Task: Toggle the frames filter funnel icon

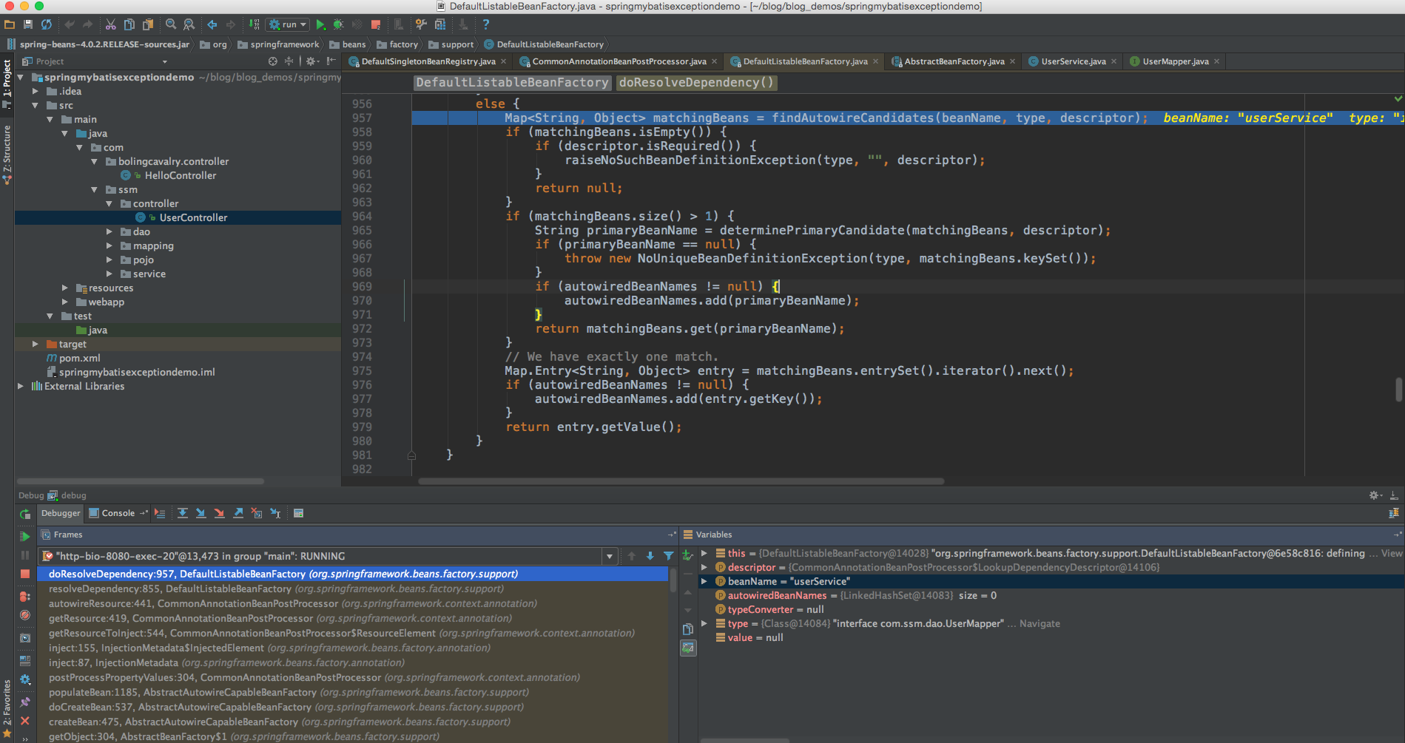Action: 669,556
